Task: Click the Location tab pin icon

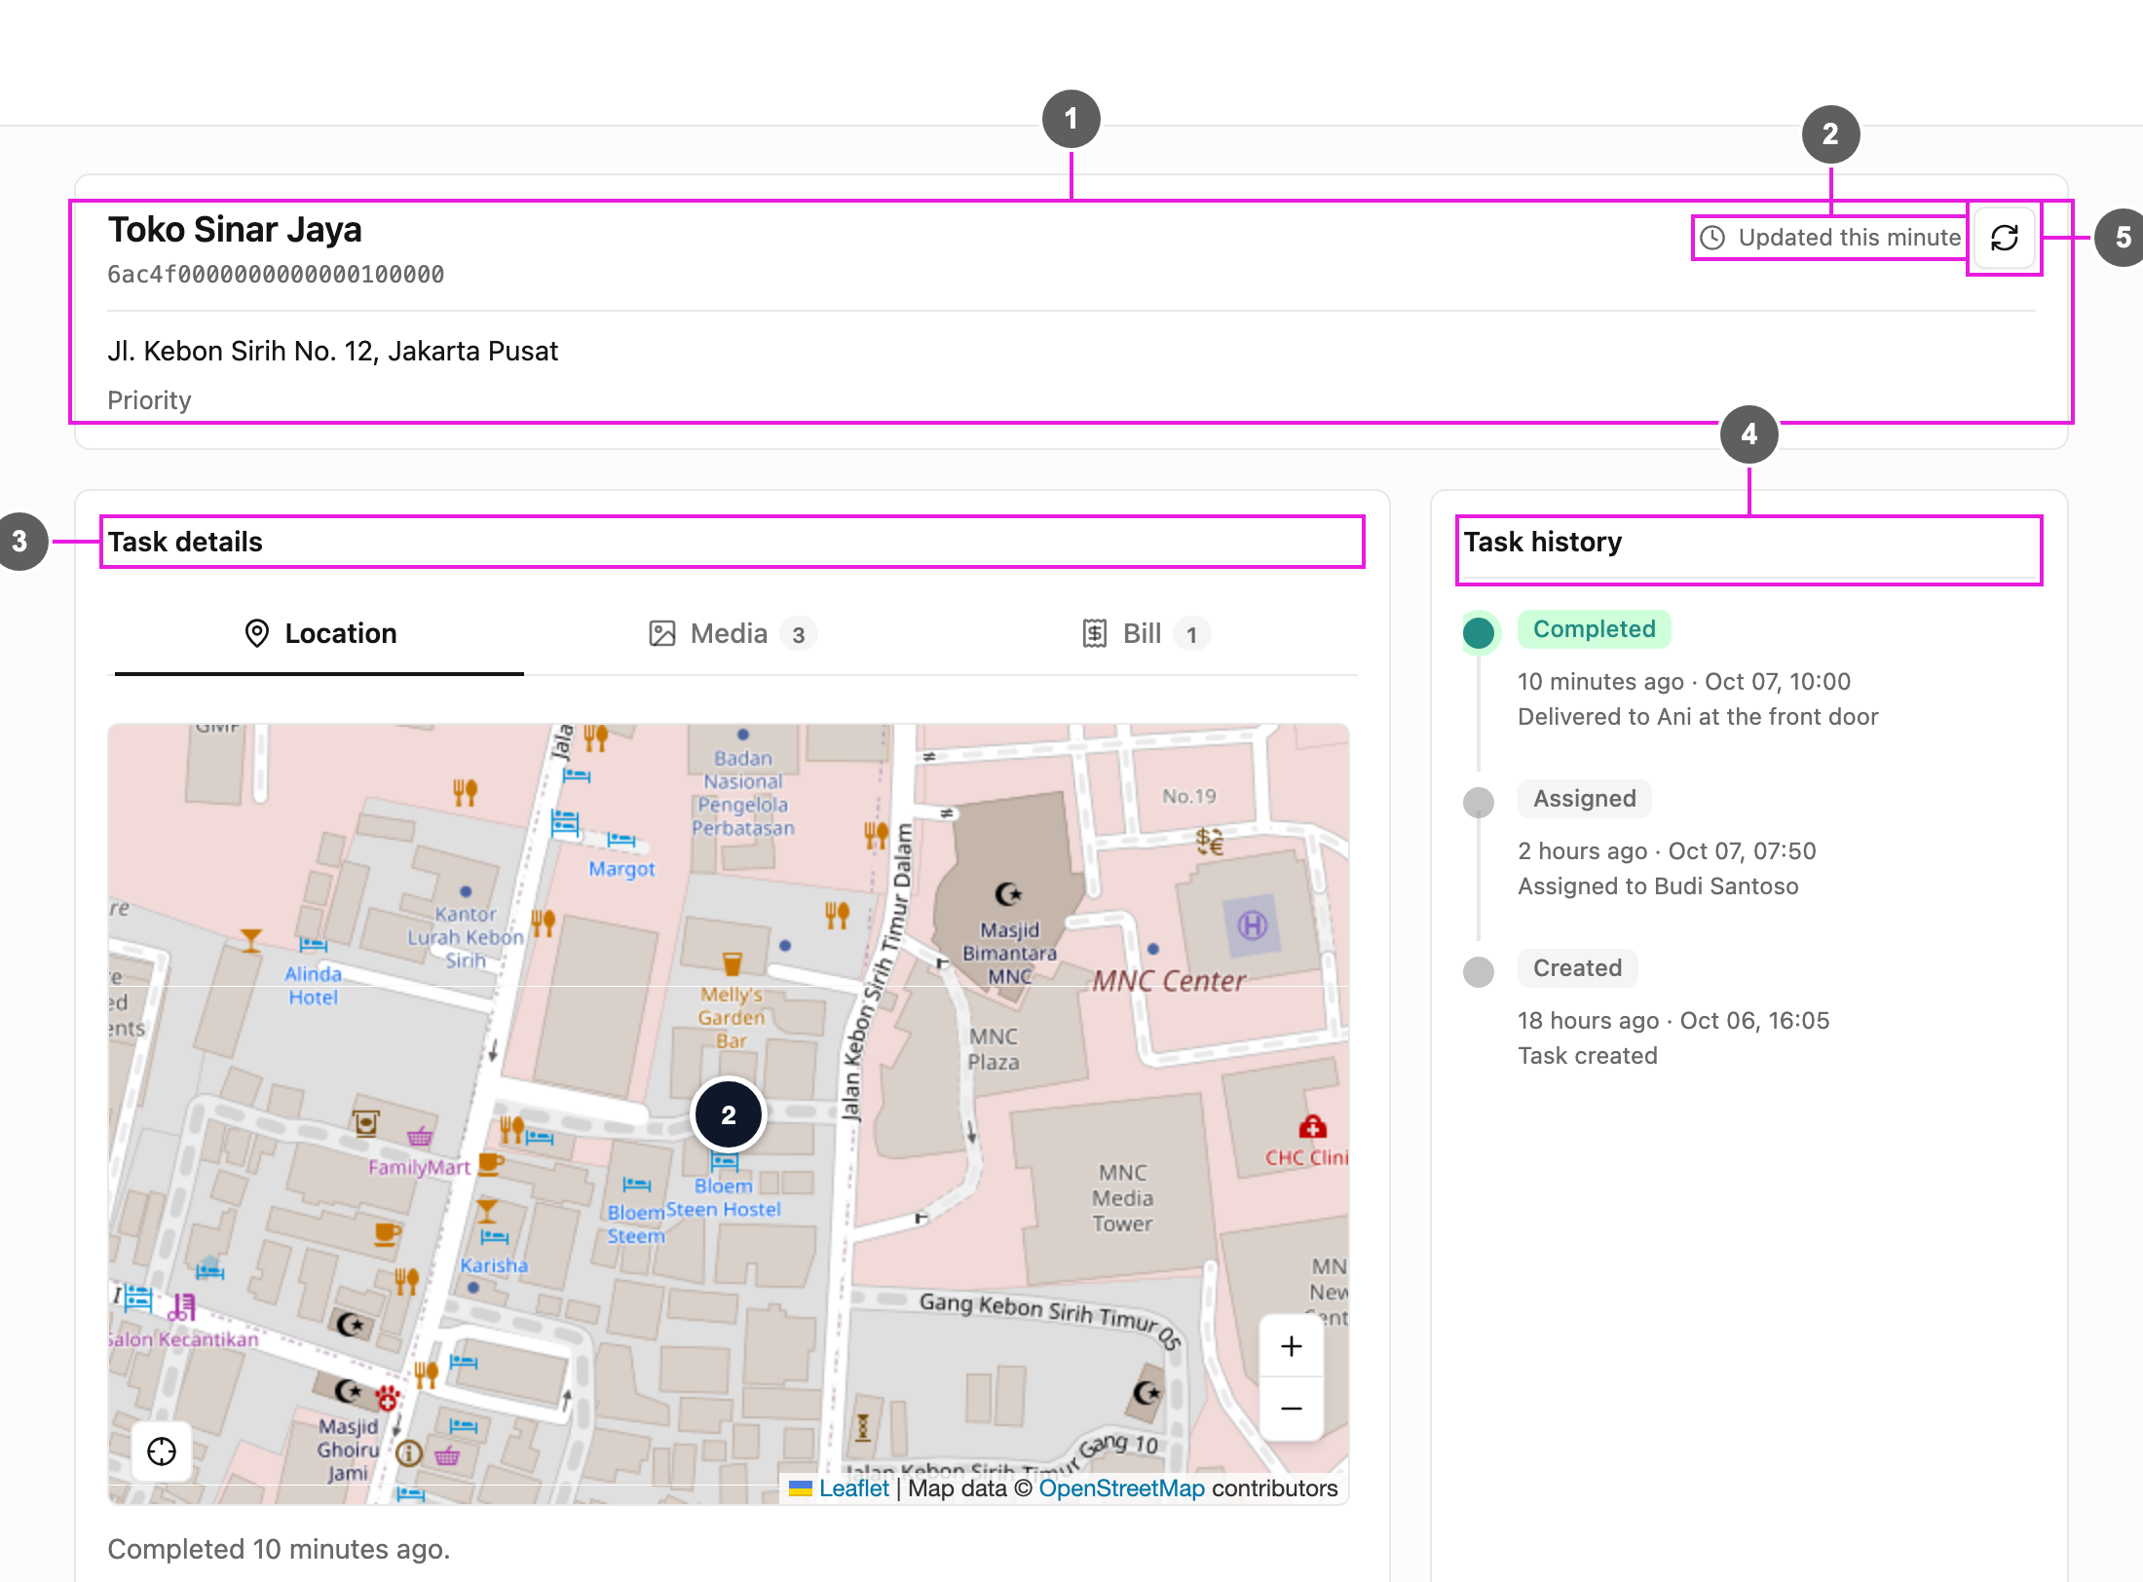Action: 257,633
